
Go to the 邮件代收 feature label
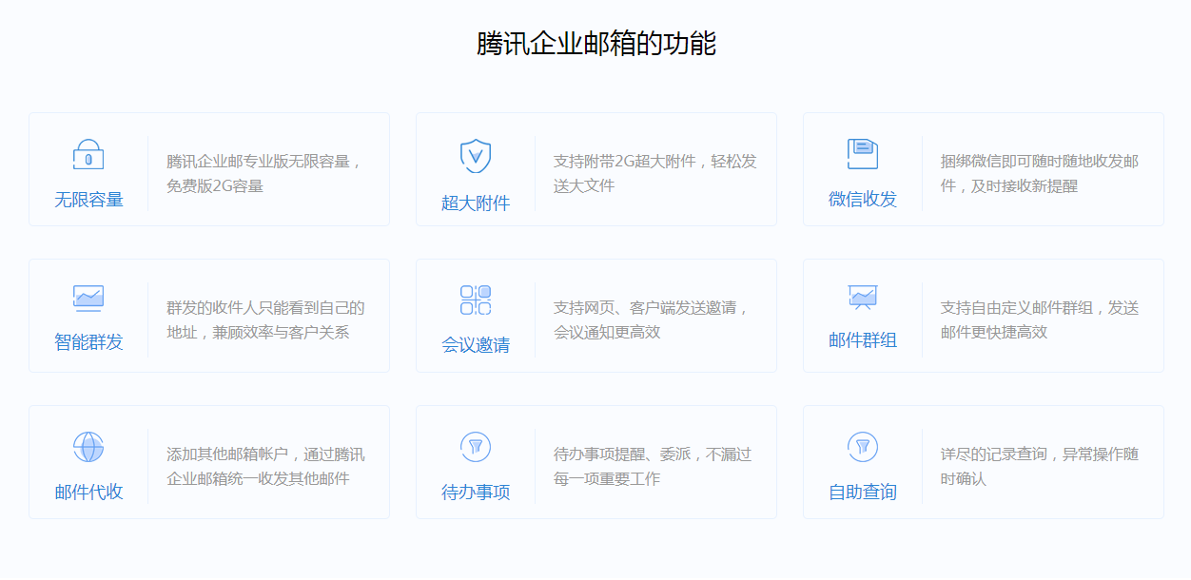tap(88, 493)
